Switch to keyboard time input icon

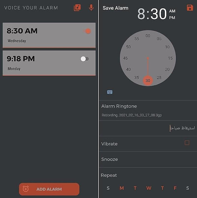click(x=110, y=92)
